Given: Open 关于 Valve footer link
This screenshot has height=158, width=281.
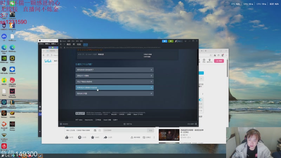Looking at the screenshot, I should tap(79, 120).
